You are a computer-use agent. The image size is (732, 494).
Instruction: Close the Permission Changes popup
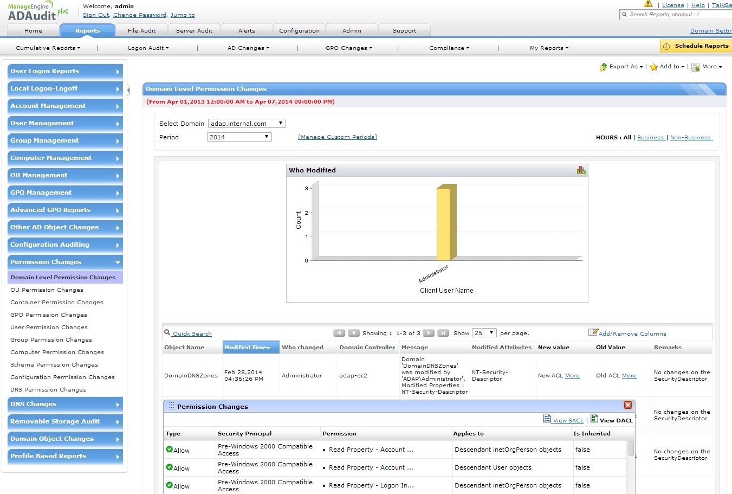point(627,405)
